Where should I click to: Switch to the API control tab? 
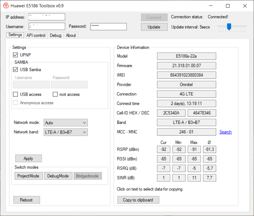click(x=36, y=35)
